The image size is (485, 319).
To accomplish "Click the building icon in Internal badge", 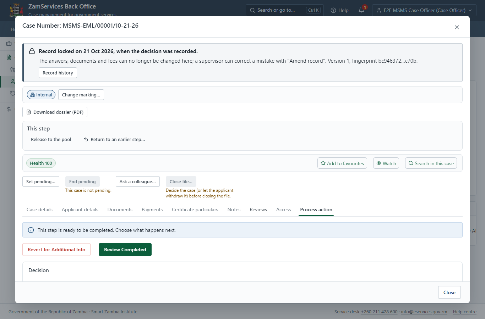I will point(32,95).
